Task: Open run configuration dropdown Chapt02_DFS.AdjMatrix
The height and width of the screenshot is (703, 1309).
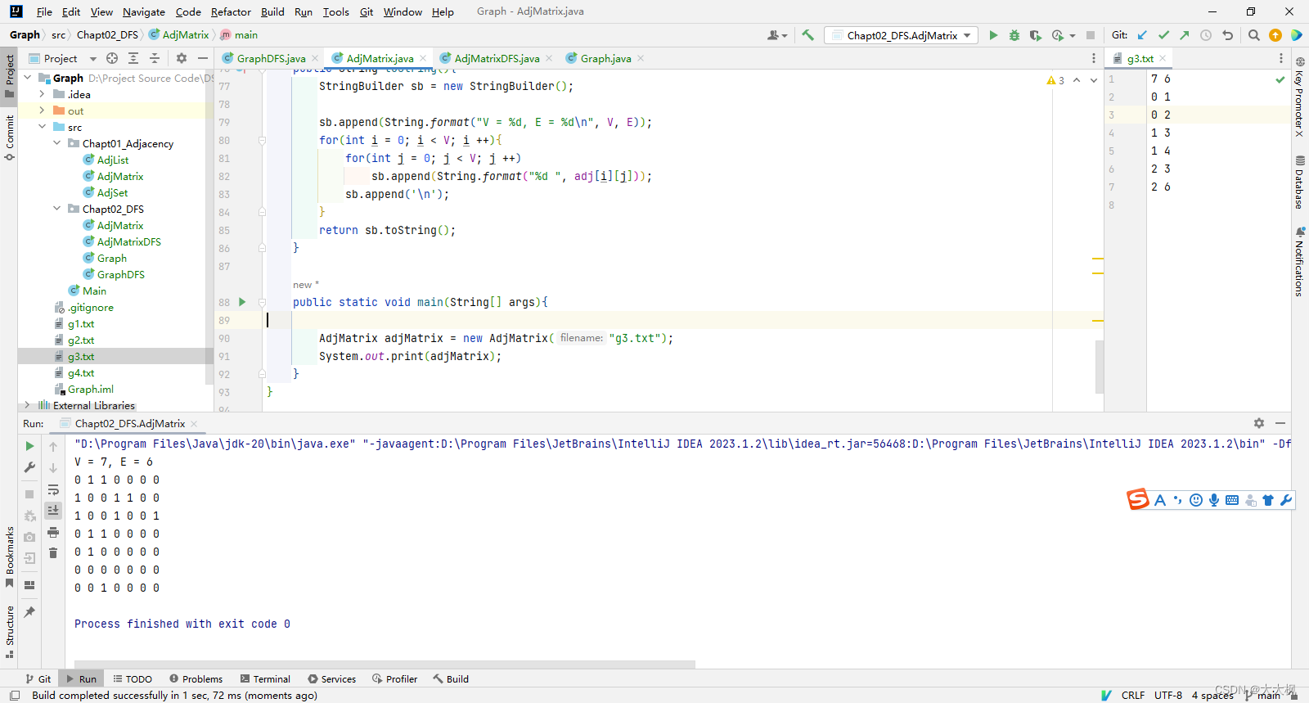Action: (902, 35)
